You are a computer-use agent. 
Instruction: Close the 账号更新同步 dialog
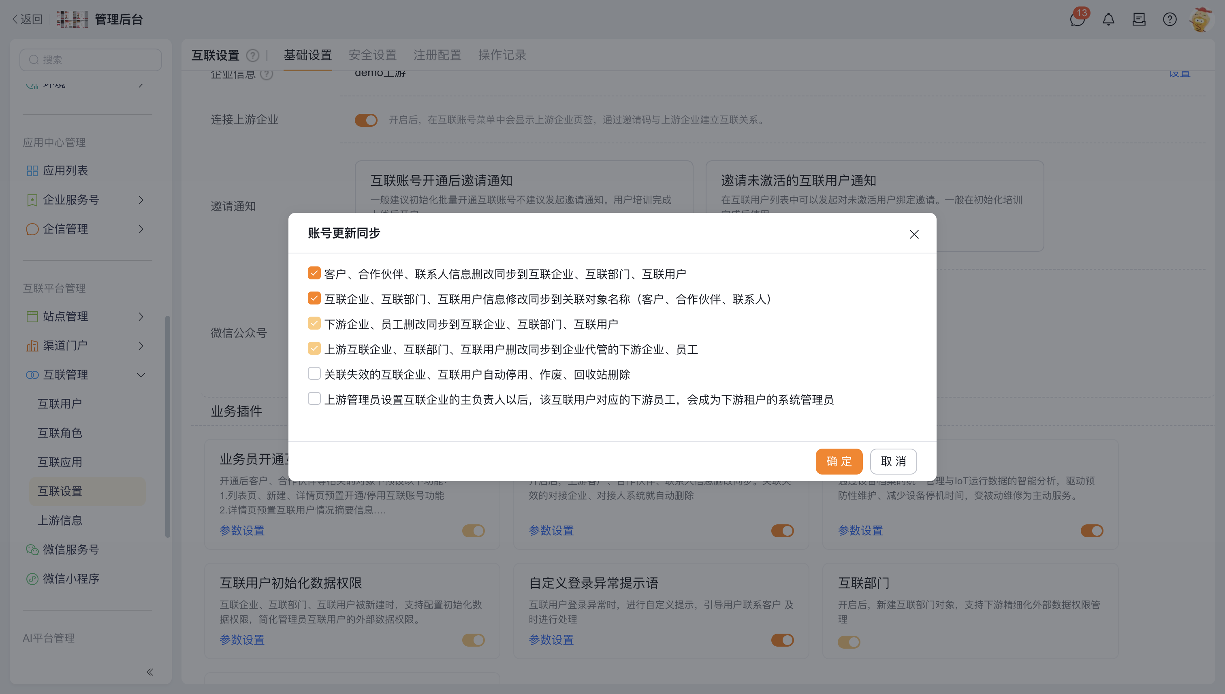(913, 234)
